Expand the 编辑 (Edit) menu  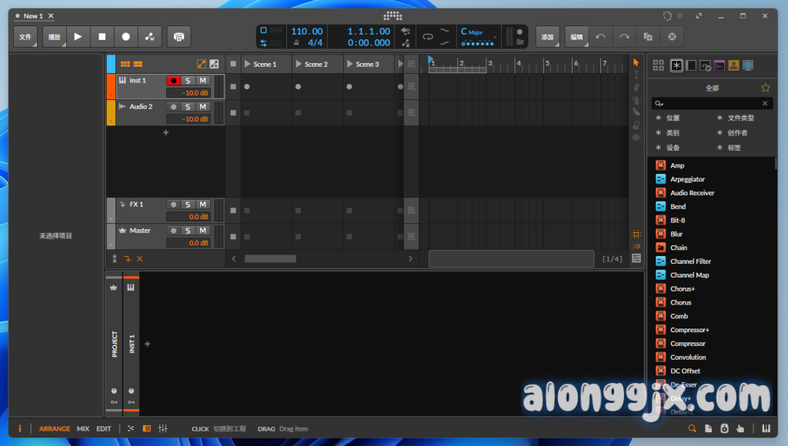[x=576, y=36]
